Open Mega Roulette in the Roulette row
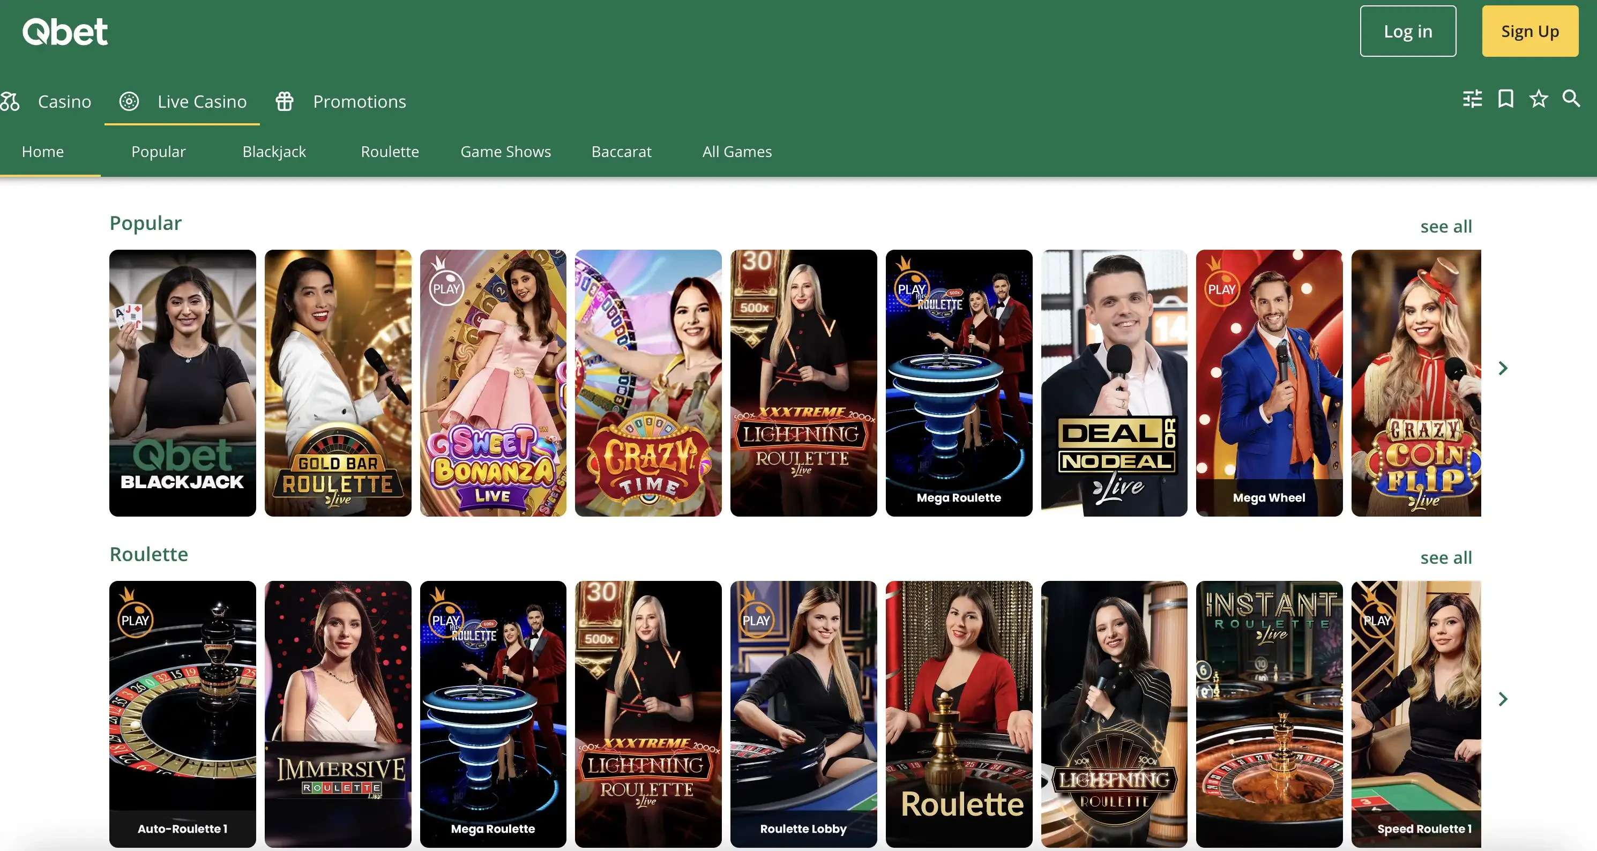1597x851 pixels. (493, 713)
